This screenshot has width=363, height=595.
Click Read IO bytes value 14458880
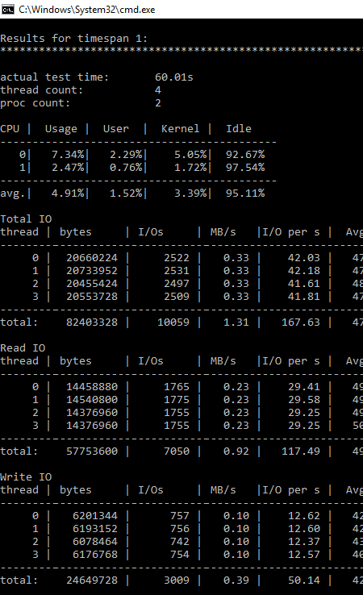click(92, 387)
